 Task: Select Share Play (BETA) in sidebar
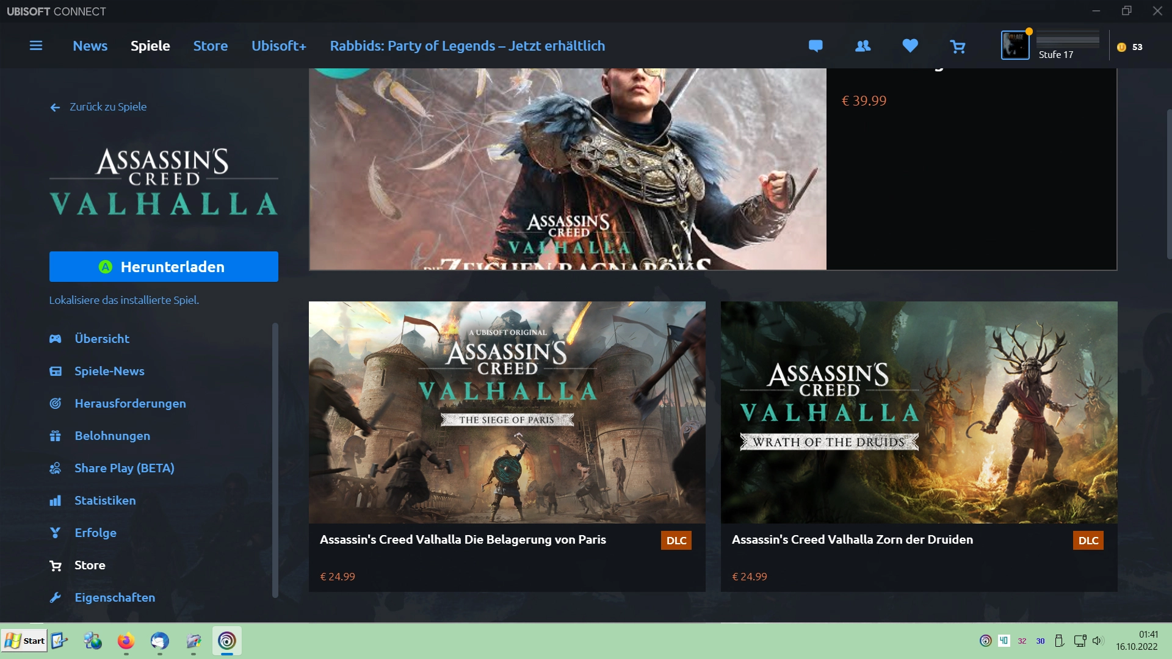[125, 468]
